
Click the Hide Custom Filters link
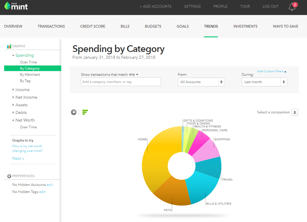[x=270, y=71]
